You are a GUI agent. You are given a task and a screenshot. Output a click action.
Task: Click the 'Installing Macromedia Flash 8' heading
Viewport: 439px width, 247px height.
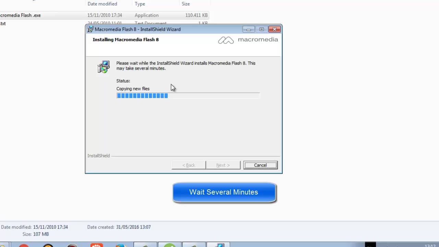[x=126, y=39]
